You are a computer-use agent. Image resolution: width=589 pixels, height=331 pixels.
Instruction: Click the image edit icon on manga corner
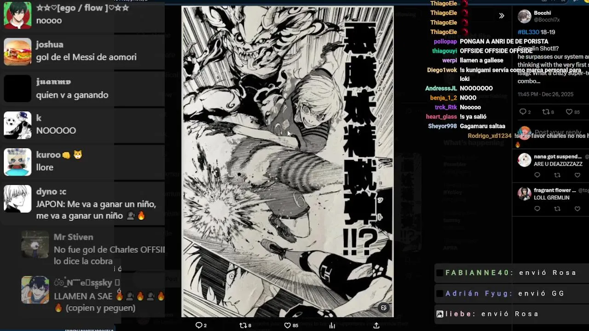[x=384, y=308]
